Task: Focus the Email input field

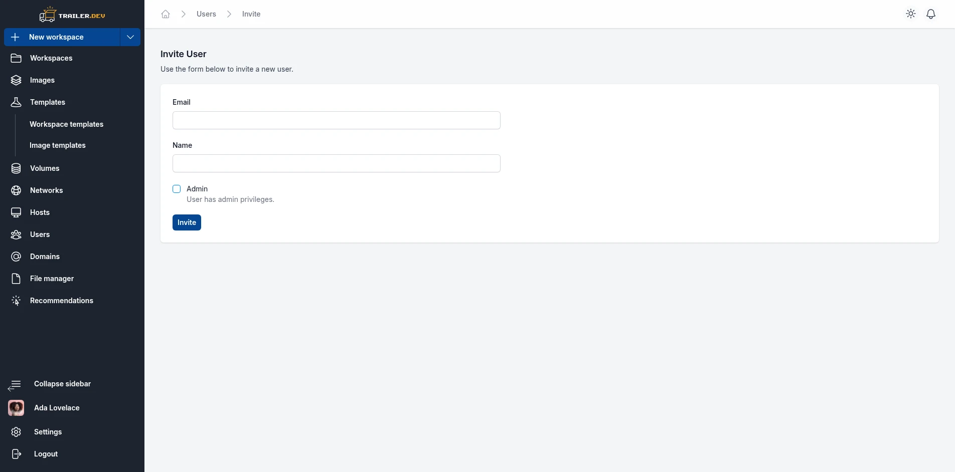Action: (x=337, y=120)
